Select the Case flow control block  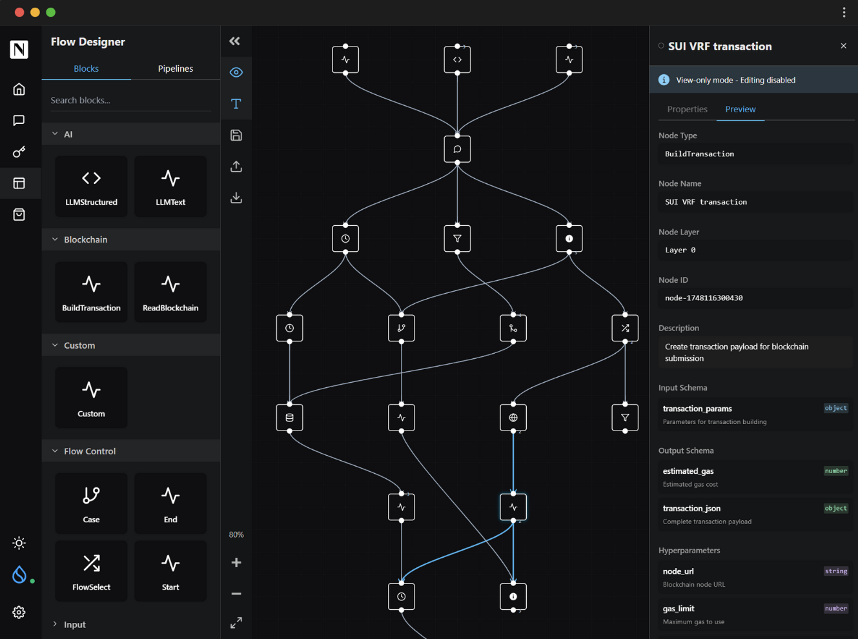pyautogui.click(x=91, y=504)
